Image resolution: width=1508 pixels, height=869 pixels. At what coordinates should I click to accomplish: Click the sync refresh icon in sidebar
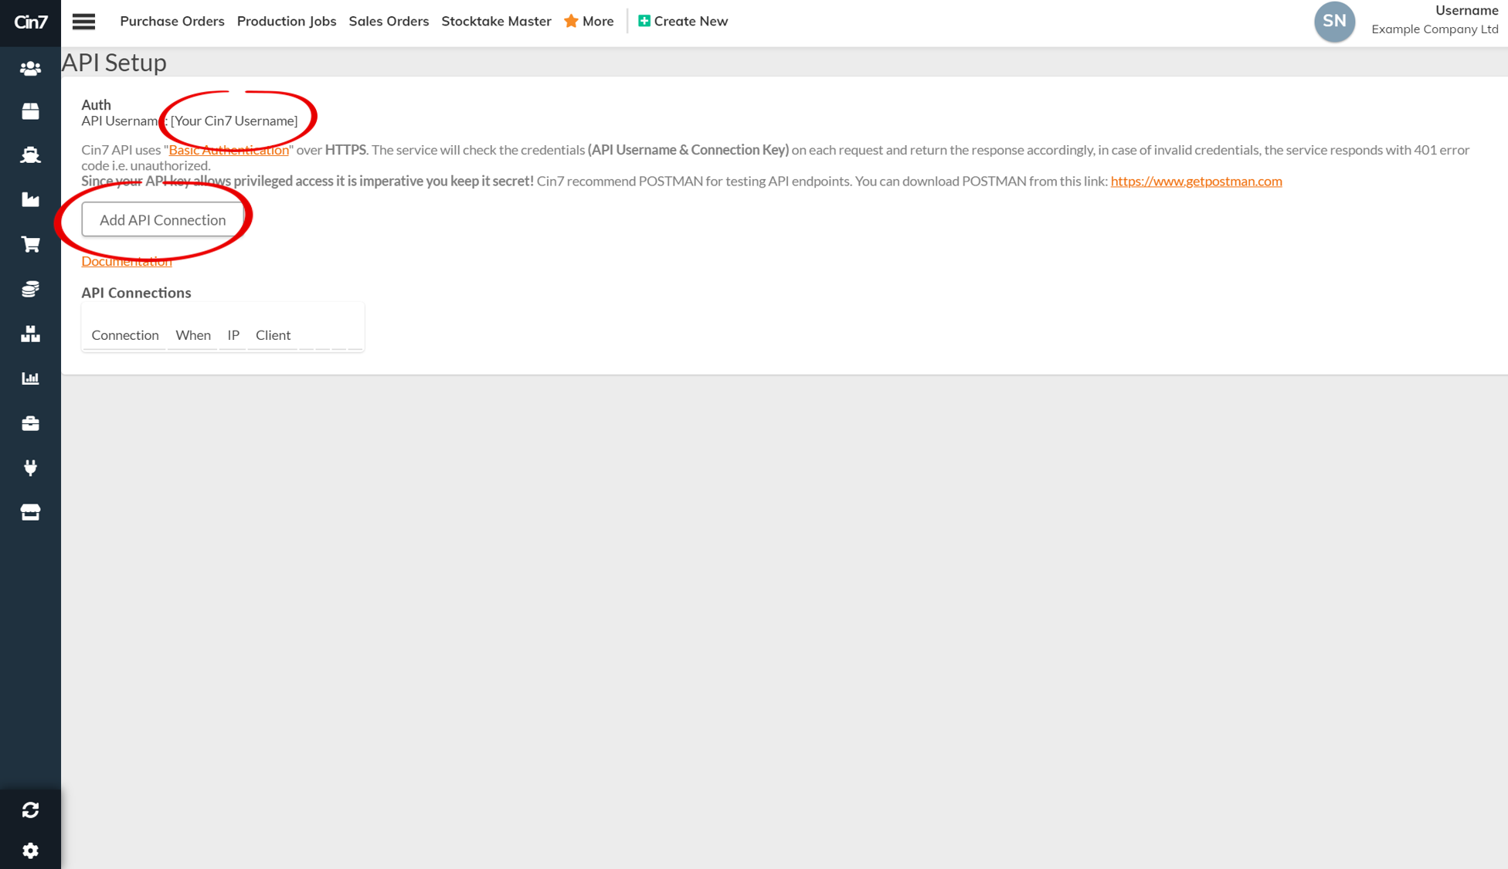30,810
